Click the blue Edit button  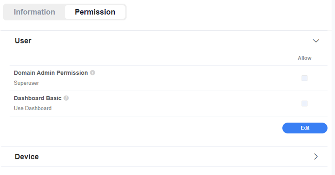tap(305, 128)
